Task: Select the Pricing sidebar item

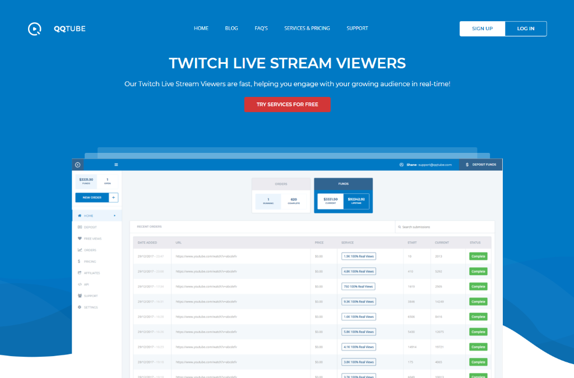Action: (96, 262)
